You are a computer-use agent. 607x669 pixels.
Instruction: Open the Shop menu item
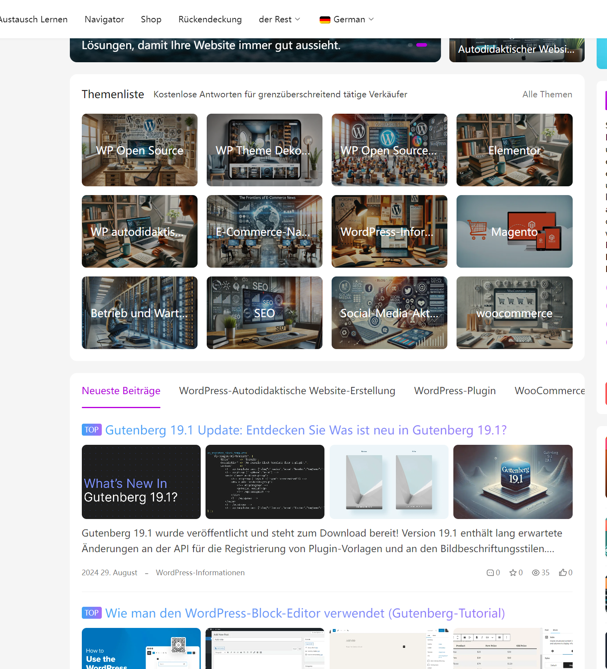(151, 19)
